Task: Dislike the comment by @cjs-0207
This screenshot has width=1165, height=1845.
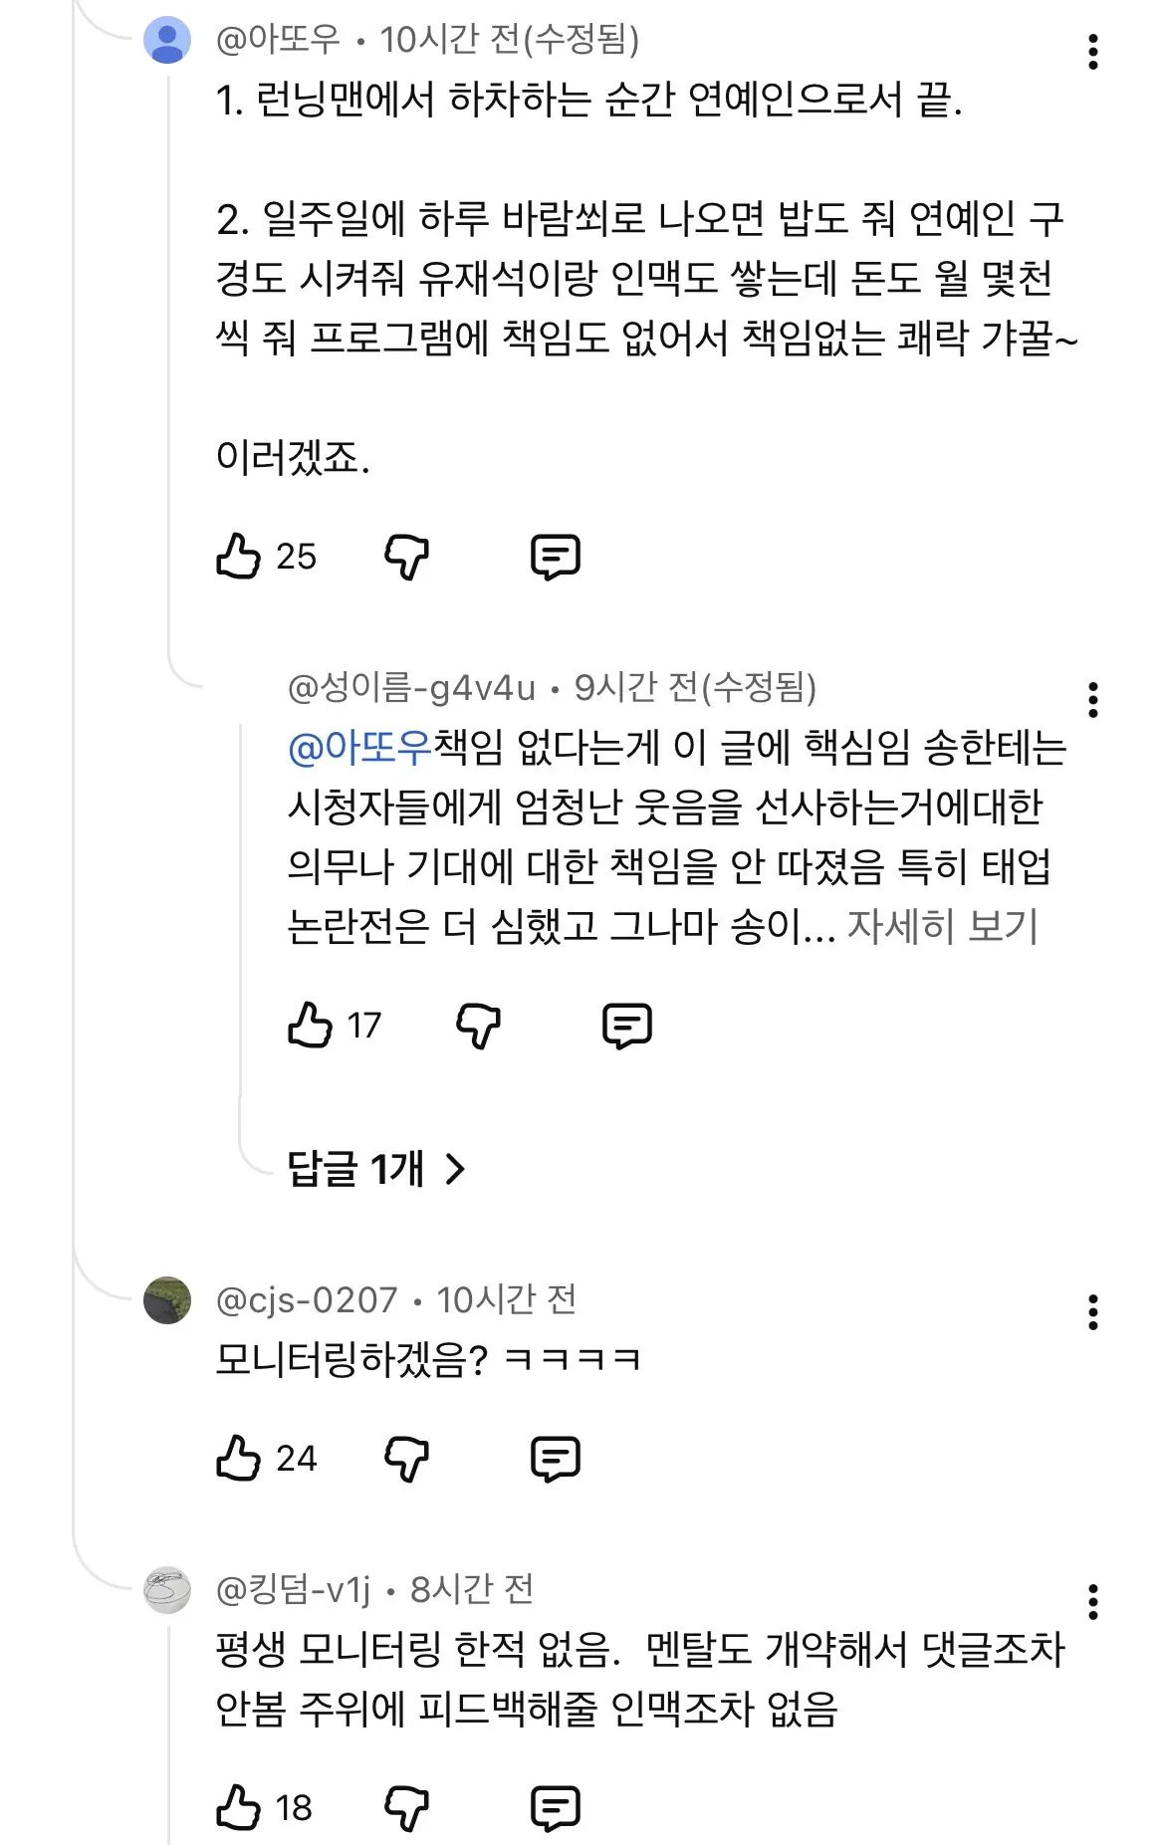Action: (x=406, y=1459)
